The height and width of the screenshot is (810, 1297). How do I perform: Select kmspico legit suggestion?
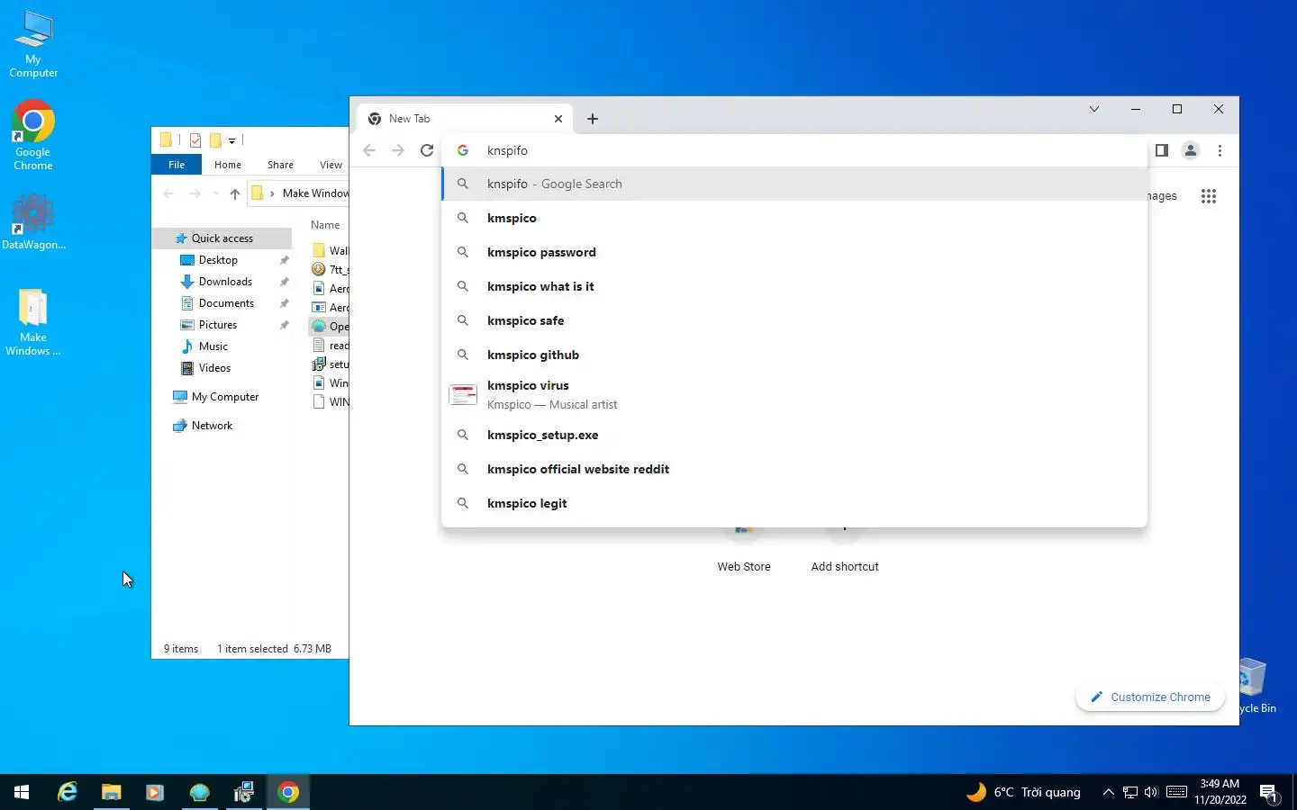coord(794,503)
